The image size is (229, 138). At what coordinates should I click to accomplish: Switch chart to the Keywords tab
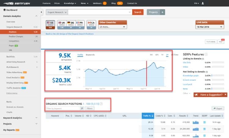(90, 55)
